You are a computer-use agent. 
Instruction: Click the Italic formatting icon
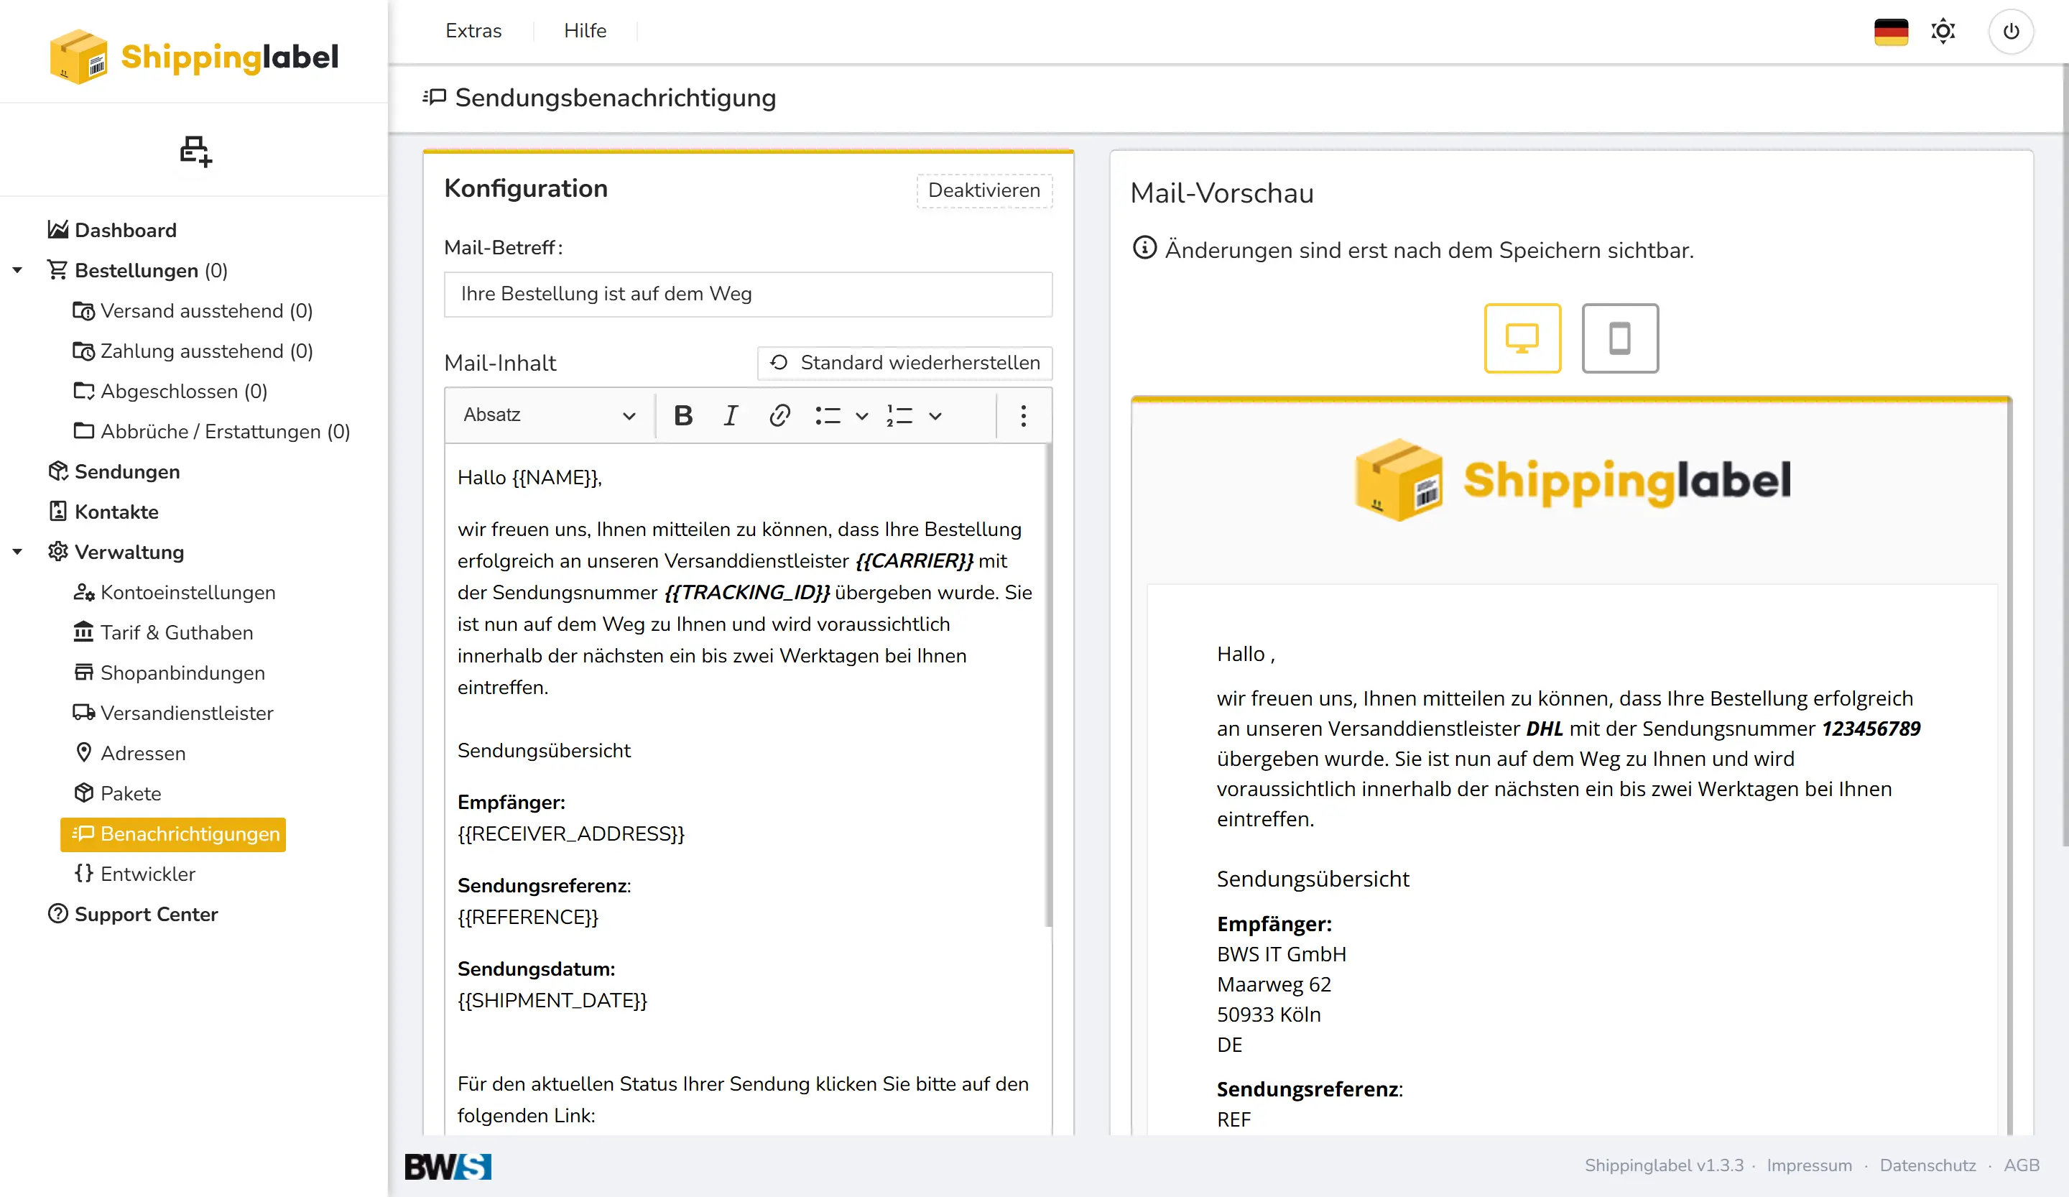pyautogui.click(x=730, y=415)
